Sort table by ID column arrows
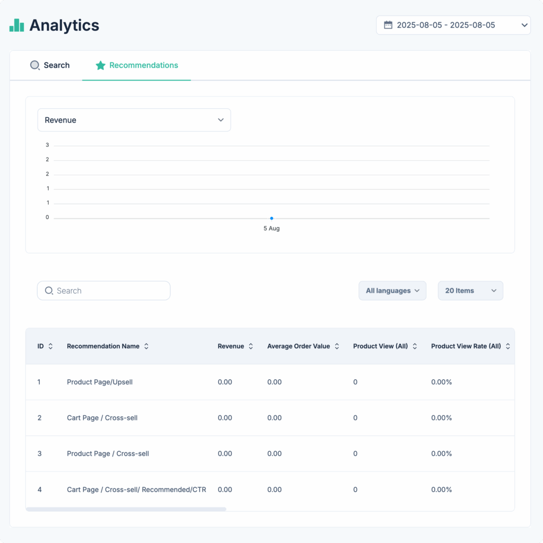The height and width of the screenshot is (543, 543). click(50, 346)
